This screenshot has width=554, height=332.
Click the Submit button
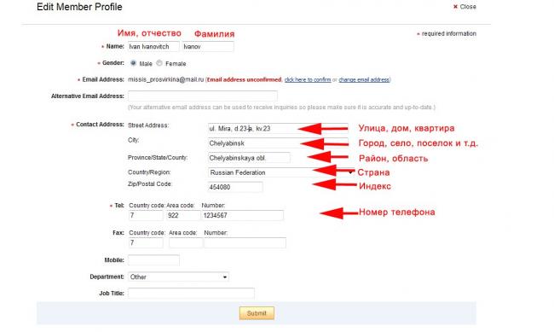tap(257, 313)
